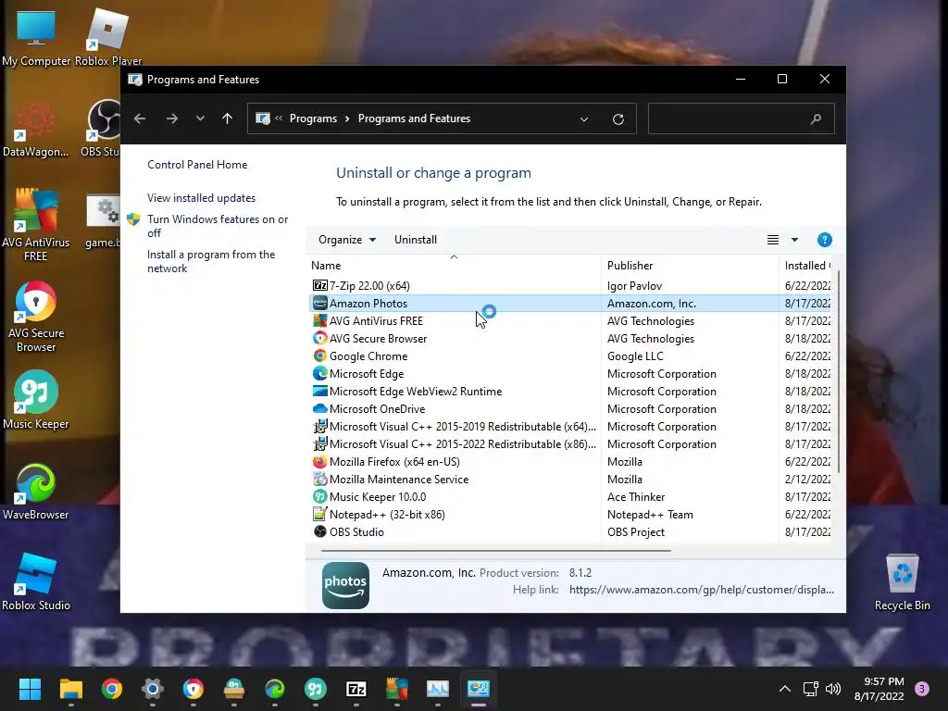The image size is (948, 711).
Task: Open the Recycle Bin desktop icon
Action: (902, 581)
